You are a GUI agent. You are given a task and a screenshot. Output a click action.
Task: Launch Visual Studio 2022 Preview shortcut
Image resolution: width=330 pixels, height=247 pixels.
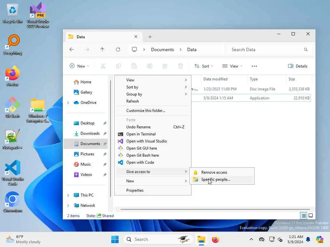pyautogui.click(x=38, y=15)
